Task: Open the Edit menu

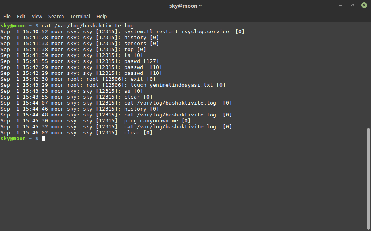Action: (21, 17)
